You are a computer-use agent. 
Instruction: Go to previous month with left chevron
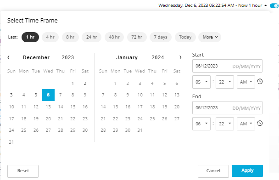click(x=9, y=57)
